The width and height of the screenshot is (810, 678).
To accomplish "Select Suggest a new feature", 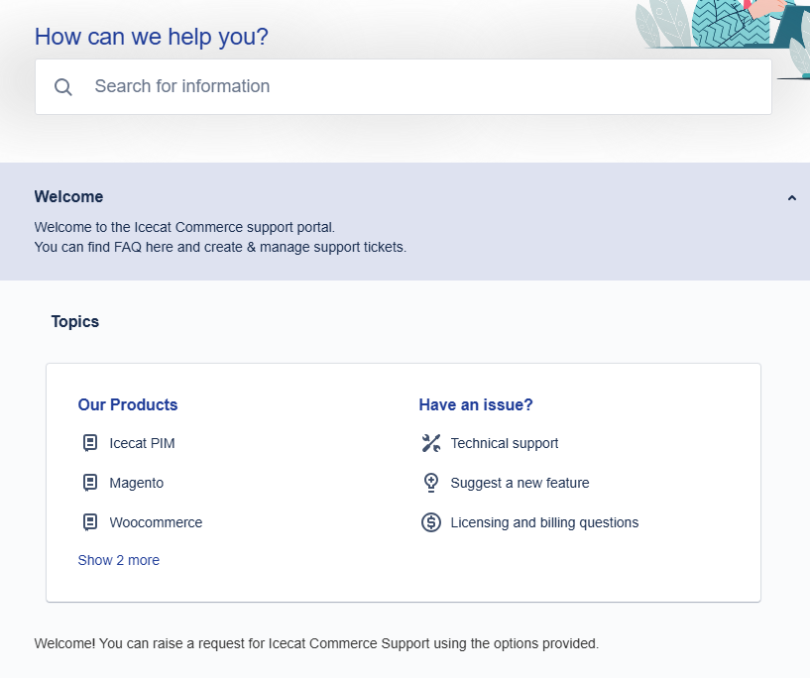I will coord(520,483).
